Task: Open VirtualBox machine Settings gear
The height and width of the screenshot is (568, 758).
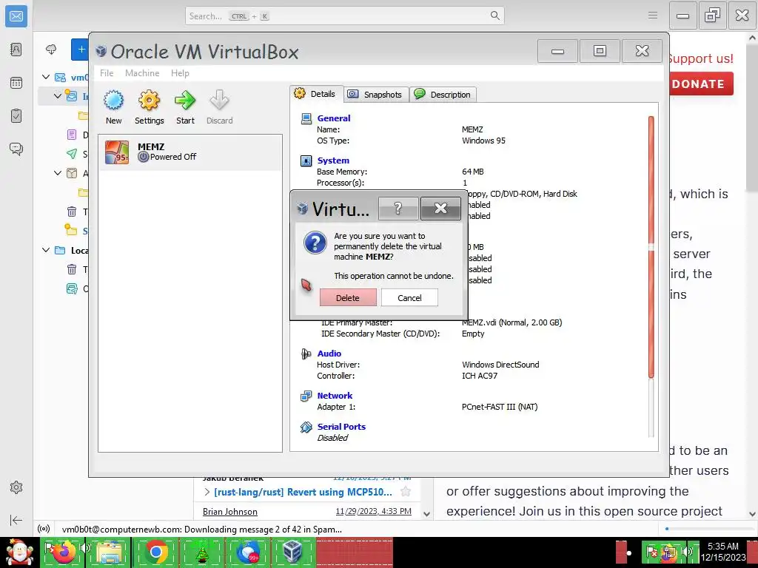Action: pyautogui.click(x=149, y=107)
